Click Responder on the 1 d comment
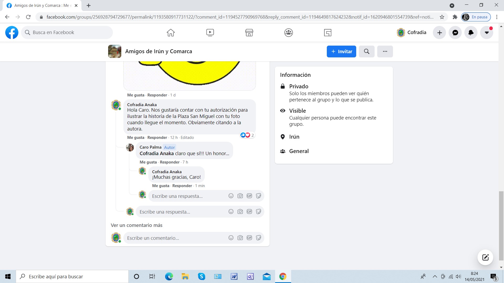This screenshot has width=504, height=283. tap(157, 95)
